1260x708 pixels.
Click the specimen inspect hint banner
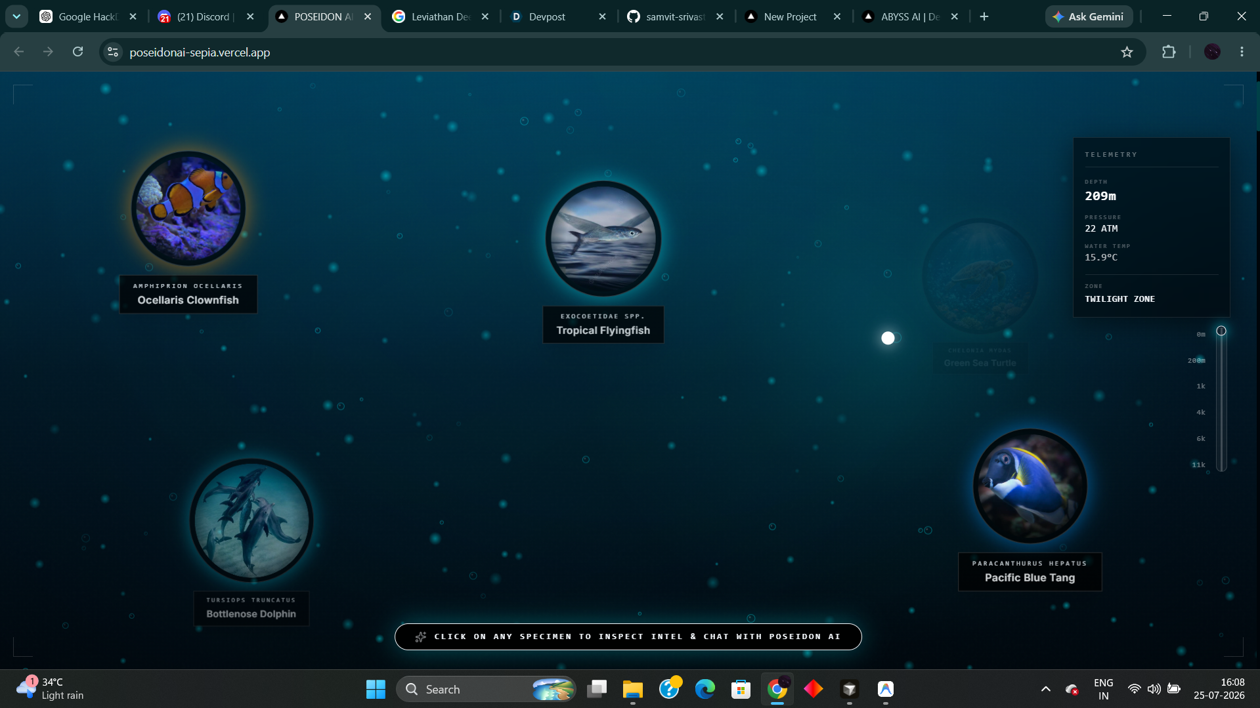pos(628,636)
